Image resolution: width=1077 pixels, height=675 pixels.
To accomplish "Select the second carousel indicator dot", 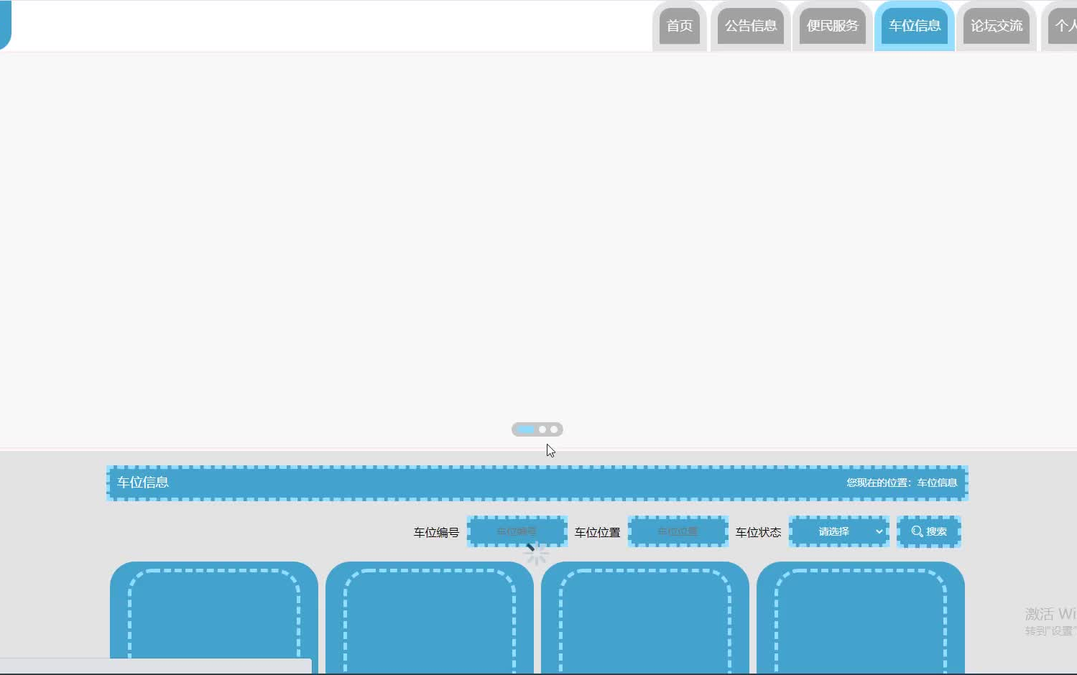I will coord(542,429).
